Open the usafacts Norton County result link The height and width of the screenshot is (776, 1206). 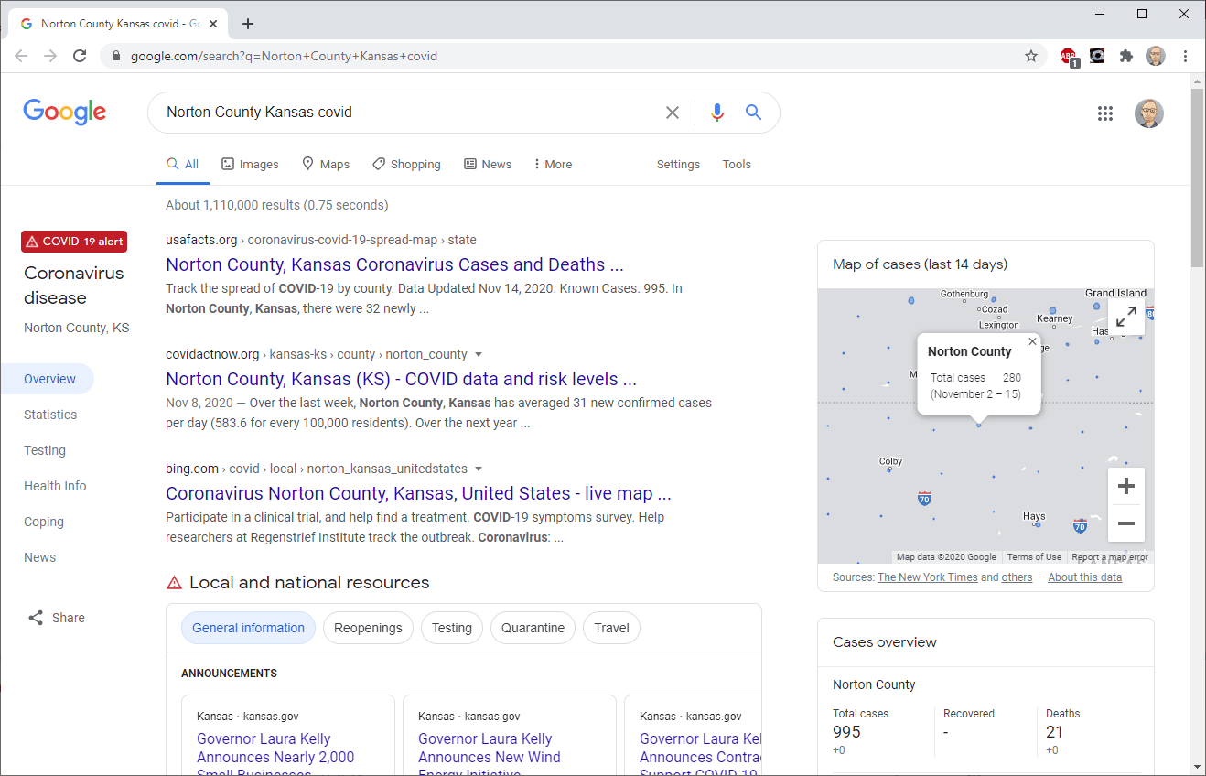(x=394, y=265)
